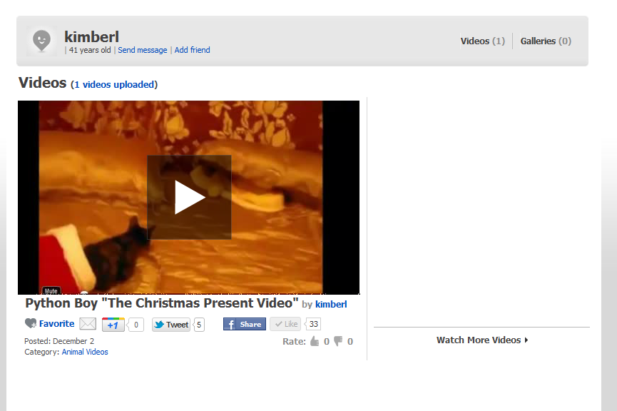Open the Videos (1) tab

point(482,41)
